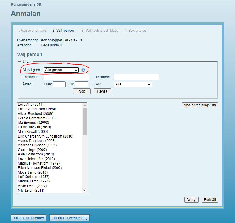Click the person list scroll down arrow
The width and height of the screenshot is (235, 223).
click(x=85, y=190)
